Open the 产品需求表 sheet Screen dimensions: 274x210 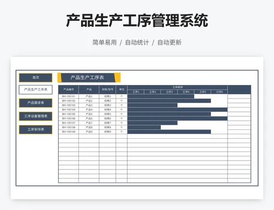(36, 103)
